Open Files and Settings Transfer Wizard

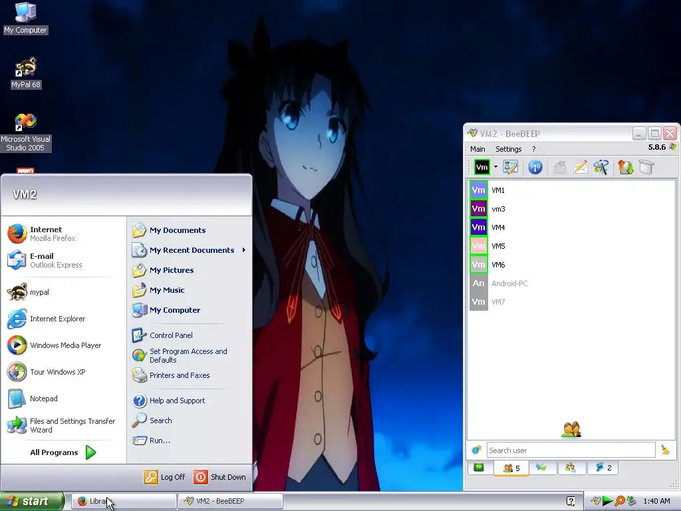[63, 425]
